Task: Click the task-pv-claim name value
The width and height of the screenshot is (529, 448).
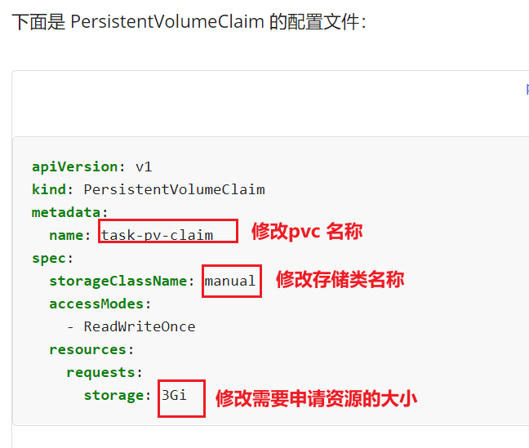Action: [158, 235]
